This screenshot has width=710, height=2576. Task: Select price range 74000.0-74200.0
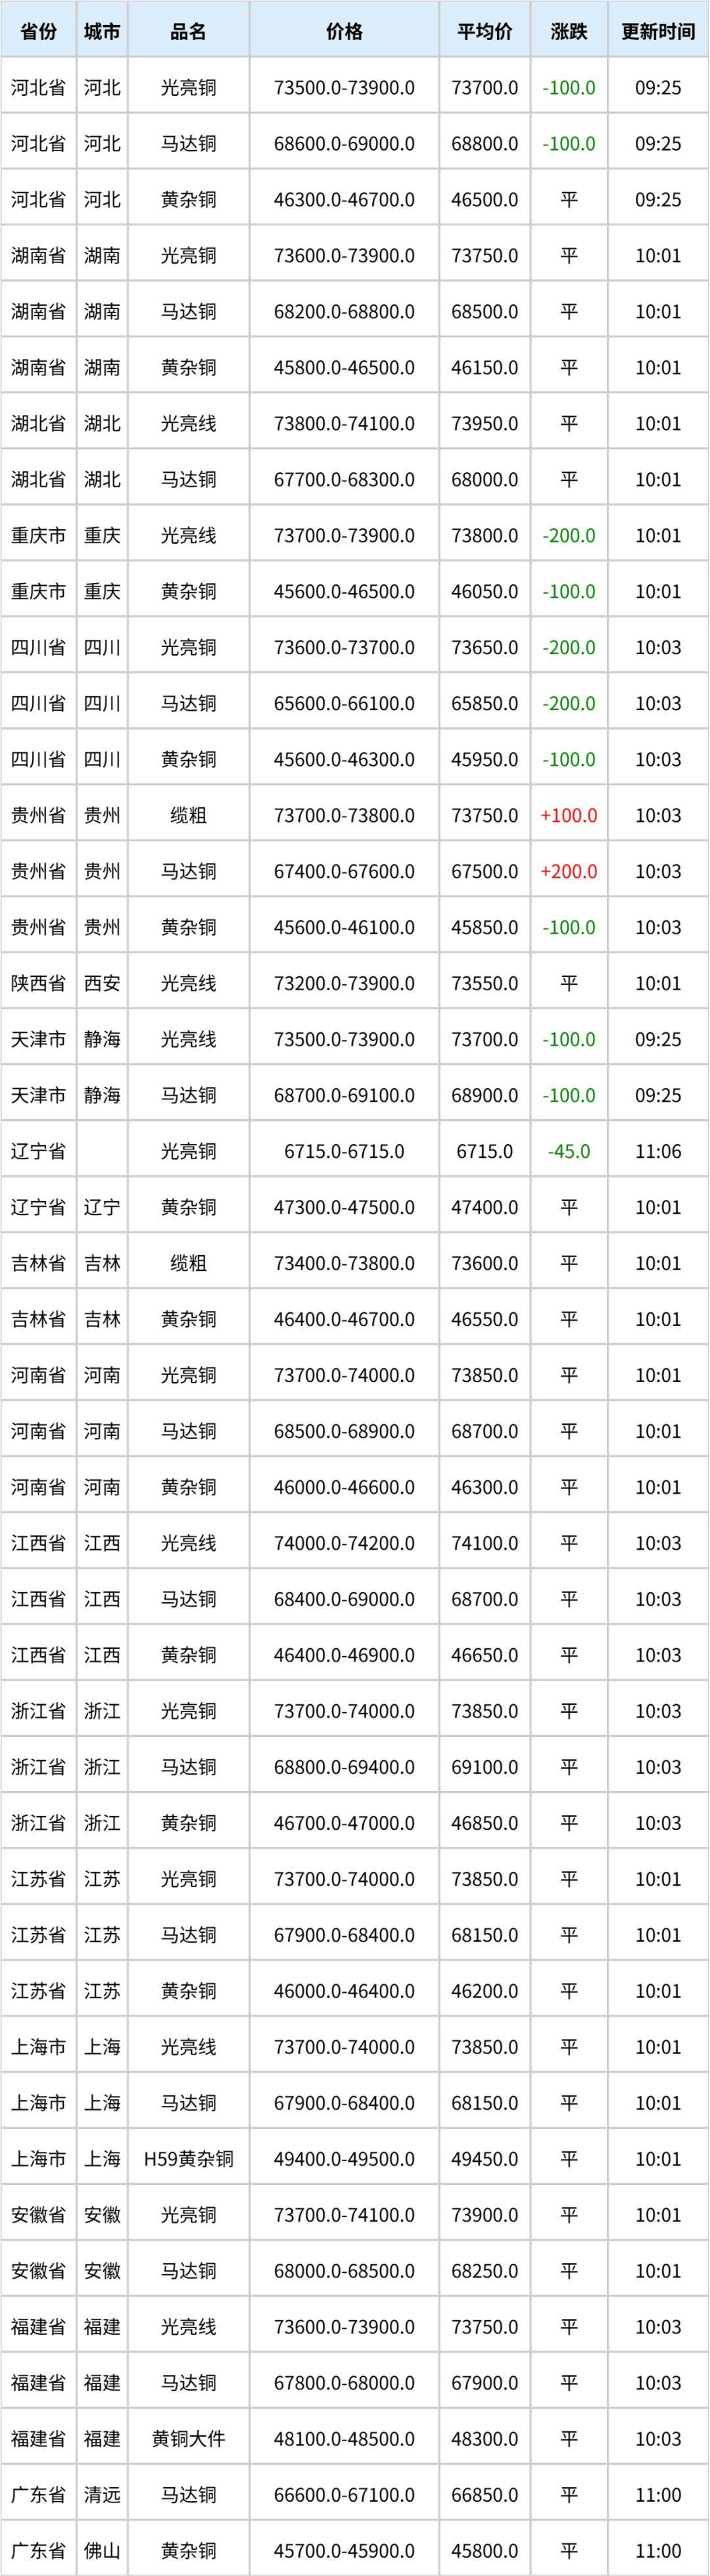[344, 1544]
